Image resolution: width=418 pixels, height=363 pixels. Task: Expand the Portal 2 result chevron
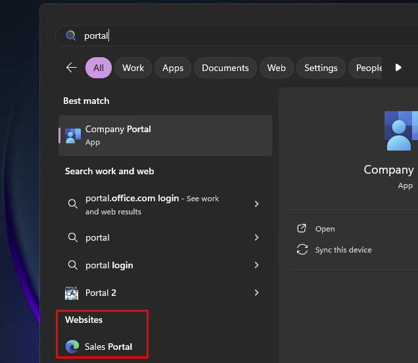pos(256,293)
